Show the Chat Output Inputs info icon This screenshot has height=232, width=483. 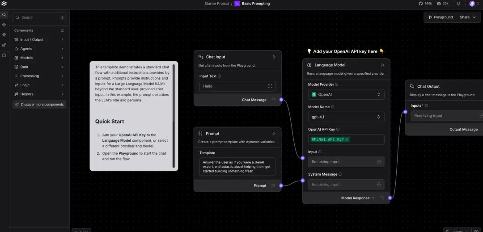click(426, 105)
